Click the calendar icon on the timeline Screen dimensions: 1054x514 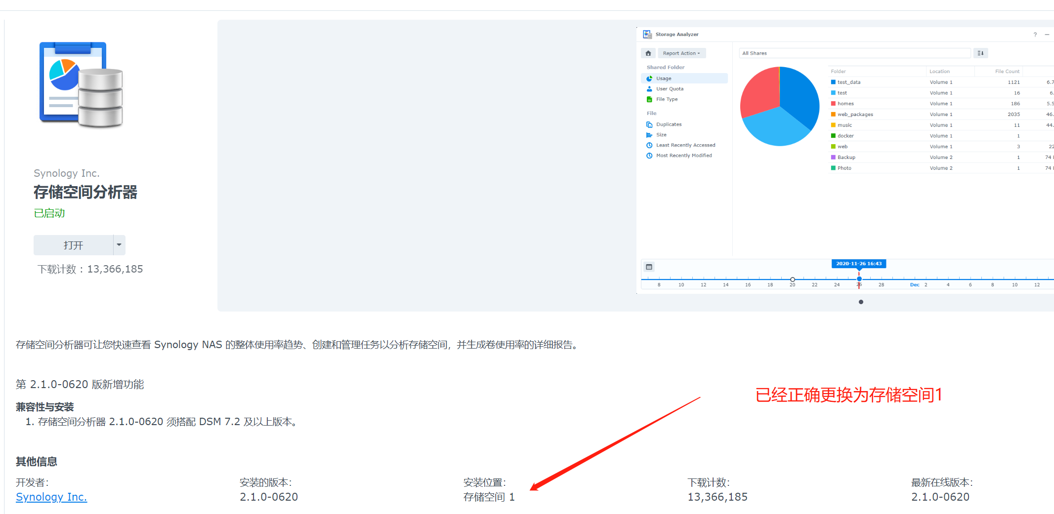pos(649,267)
